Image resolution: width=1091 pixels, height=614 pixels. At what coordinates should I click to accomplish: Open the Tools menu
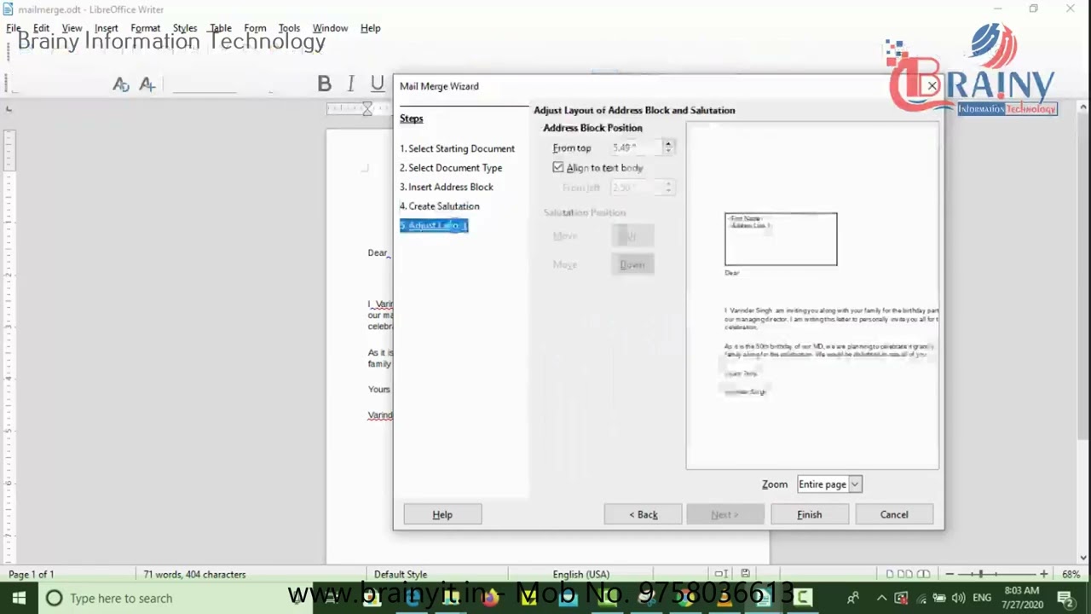(289, 28)
